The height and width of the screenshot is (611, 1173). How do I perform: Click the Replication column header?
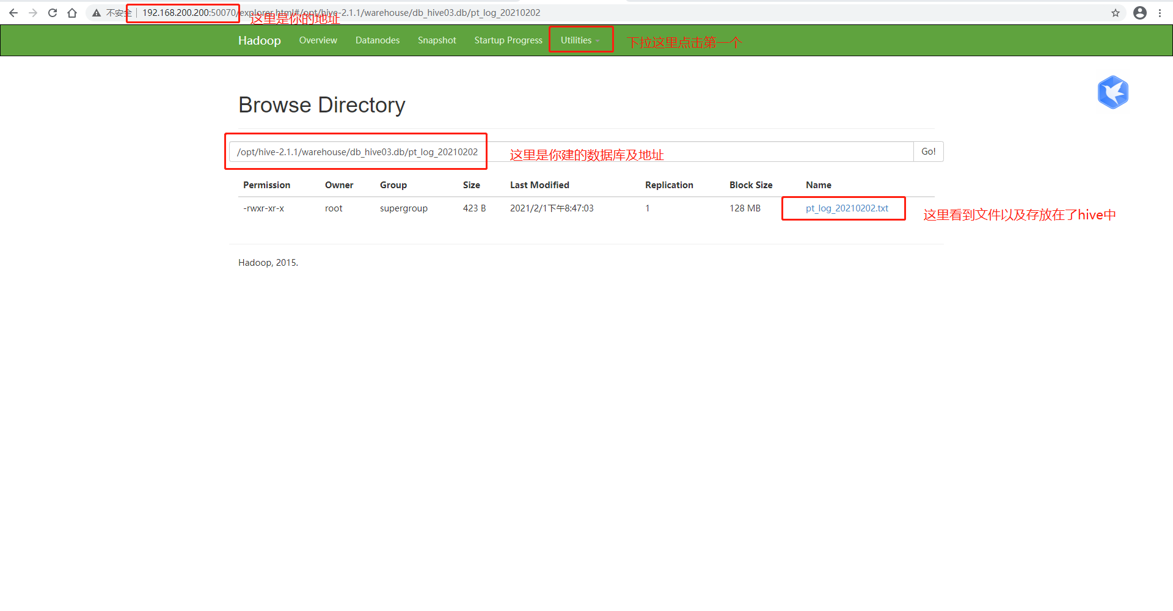(x=669, y=185)
